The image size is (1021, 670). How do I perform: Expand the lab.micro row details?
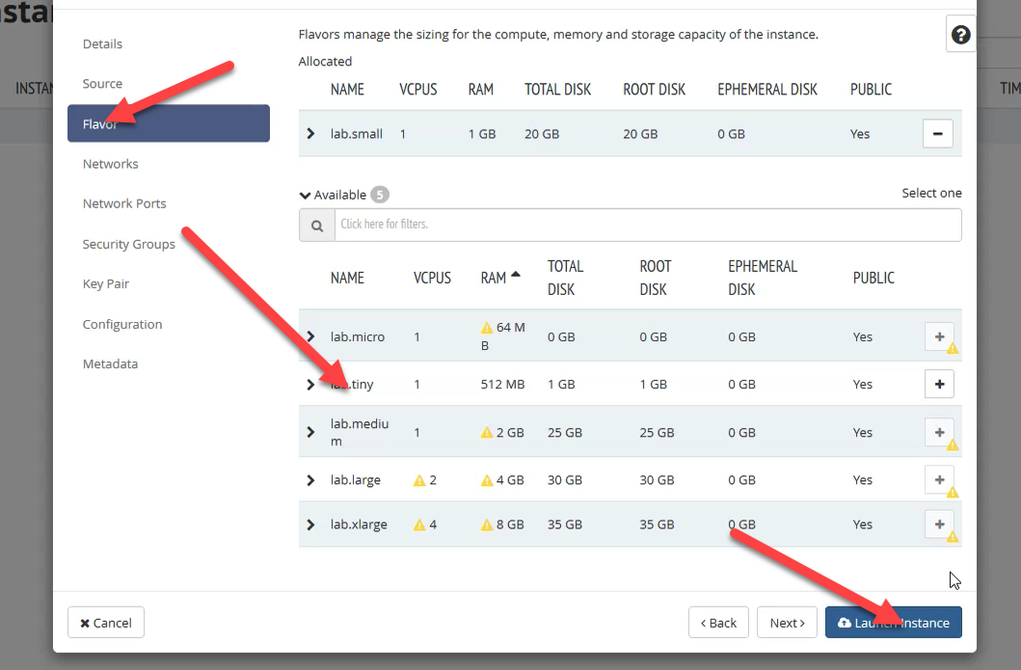(x=310, y=336)
